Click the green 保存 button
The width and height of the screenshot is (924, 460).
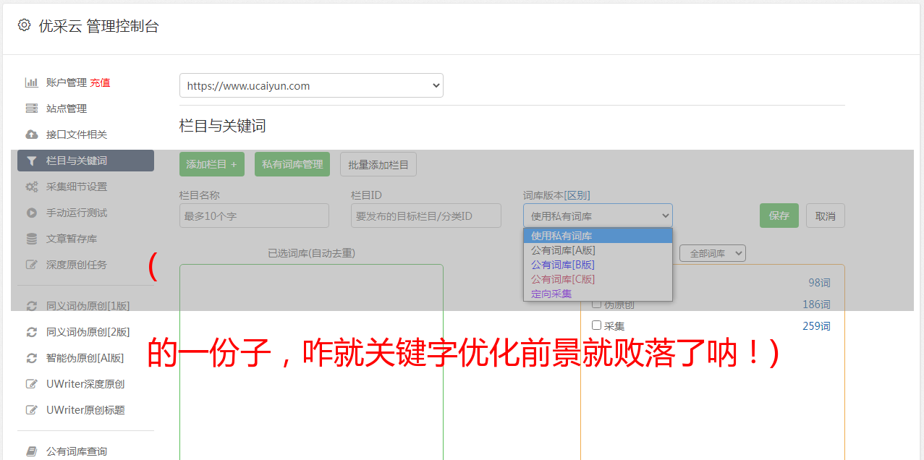[779, 216]
